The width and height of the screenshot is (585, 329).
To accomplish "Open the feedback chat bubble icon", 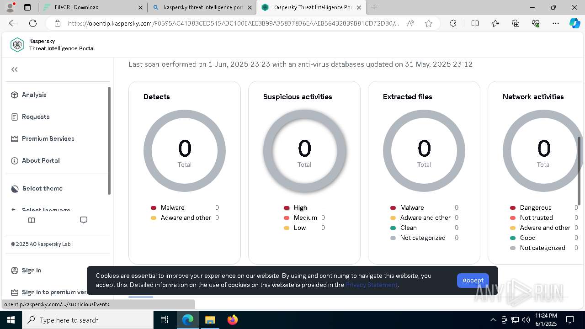I will (x=84, y=220).
